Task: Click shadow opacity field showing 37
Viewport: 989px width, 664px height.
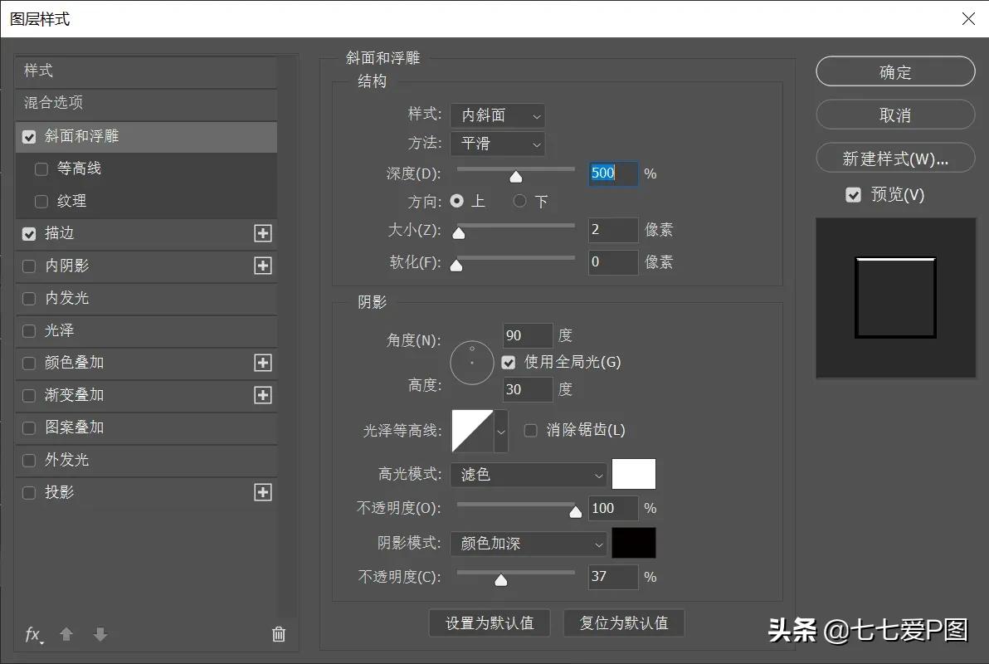Action: (613, 577)
